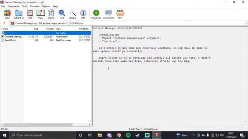248x139 pixels.
Task: Click Text Document type cell
Action: pyautogui.click(x=64, y=40)
